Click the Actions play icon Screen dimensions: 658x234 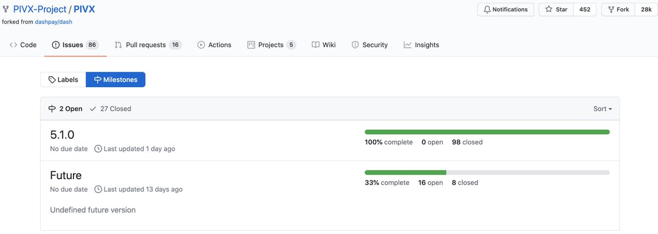(201, 45)
